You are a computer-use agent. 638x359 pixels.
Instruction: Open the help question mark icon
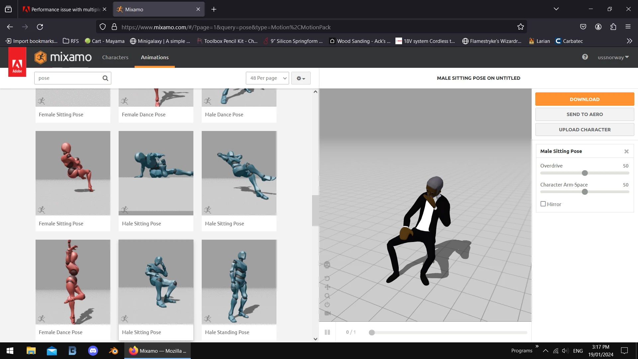(x=585, y=57)
